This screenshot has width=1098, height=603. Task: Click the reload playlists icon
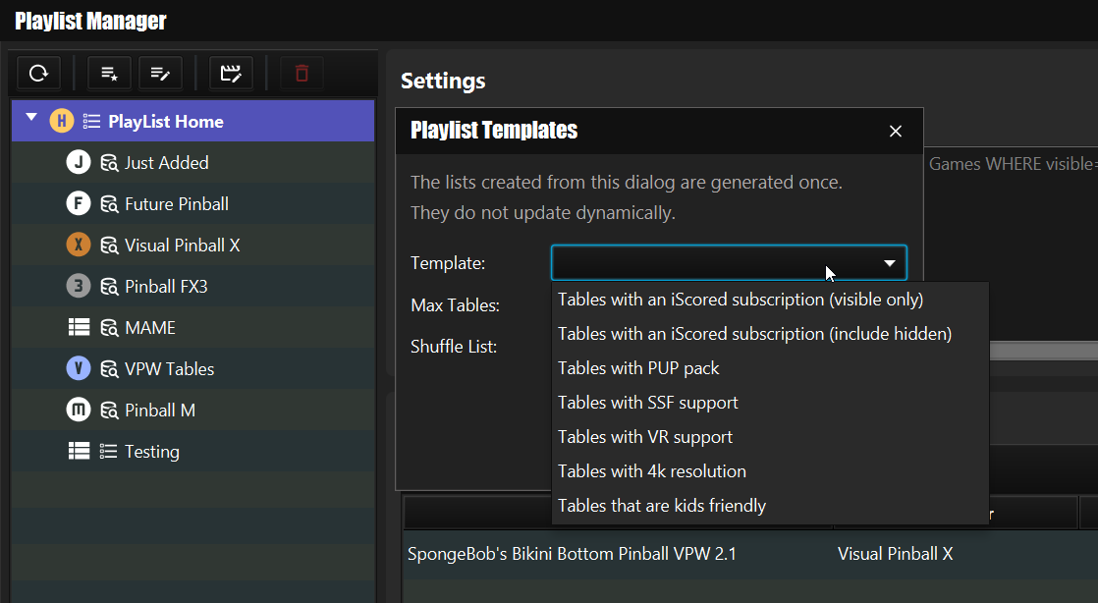pos(38,73)
